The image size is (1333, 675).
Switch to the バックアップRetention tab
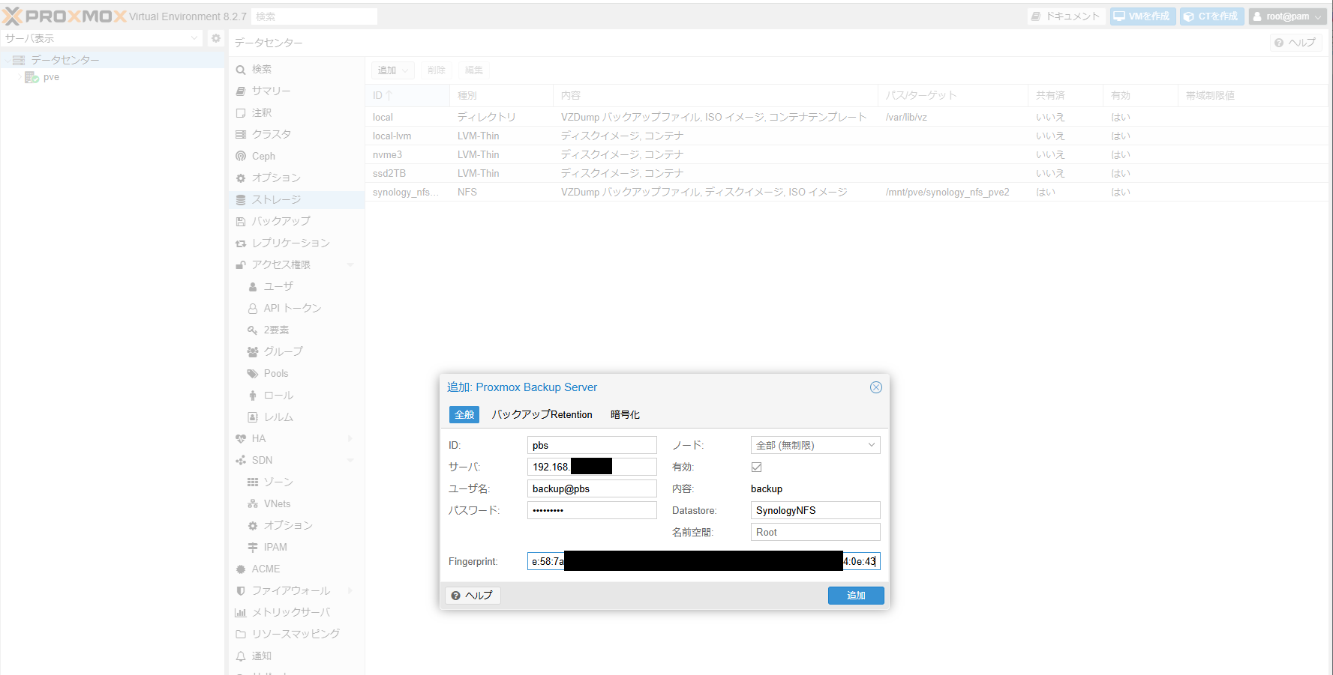click(542, 414)
